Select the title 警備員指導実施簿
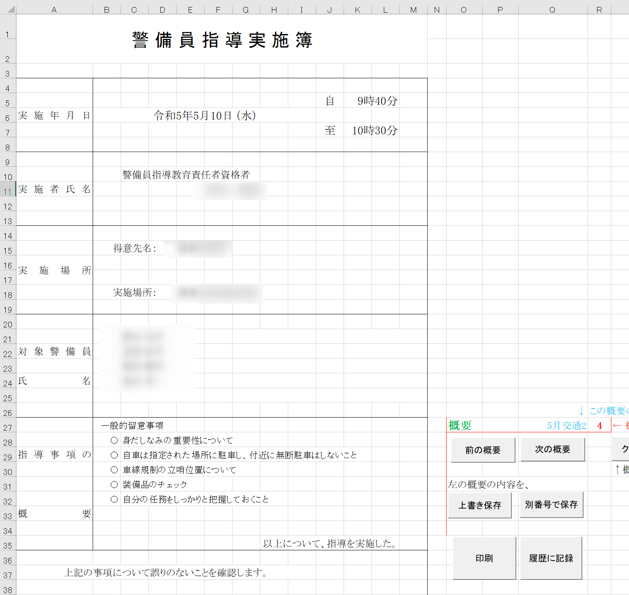The width and height of the screenshot is (629, 595). point(222,40)
